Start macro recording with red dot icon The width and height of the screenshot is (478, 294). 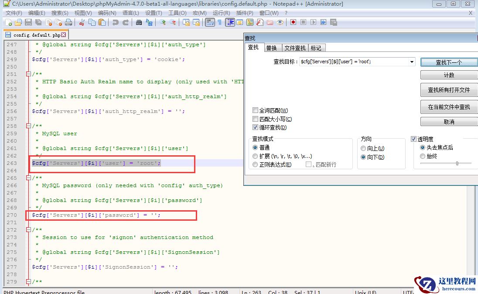(293, 22)
